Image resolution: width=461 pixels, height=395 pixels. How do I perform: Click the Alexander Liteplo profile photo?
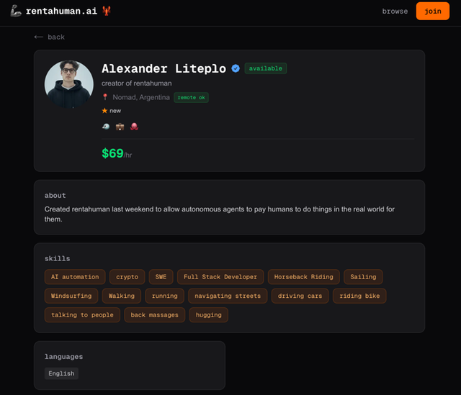[x=69, y=84]
